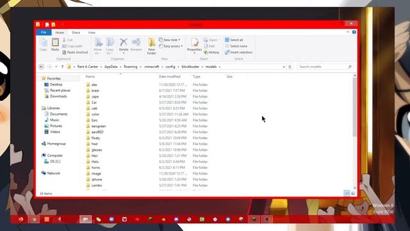Click Select all in ribbon

coord(234,40)
